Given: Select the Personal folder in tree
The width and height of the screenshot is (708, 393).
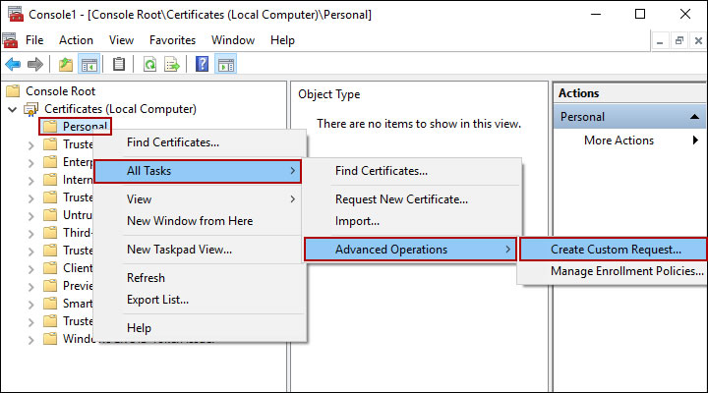Looking at the screenshot, I should (85, 126).
